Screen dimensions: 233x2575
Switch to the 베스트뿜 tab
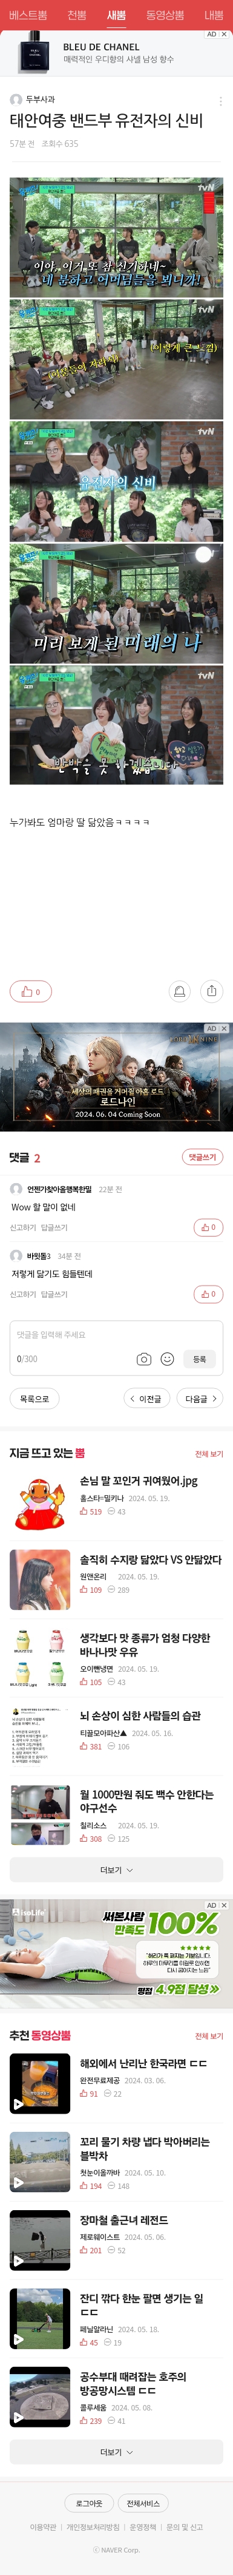point(28,16)
